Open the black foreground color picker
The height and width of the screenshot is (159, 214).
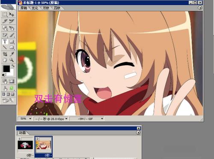point(6,69)
